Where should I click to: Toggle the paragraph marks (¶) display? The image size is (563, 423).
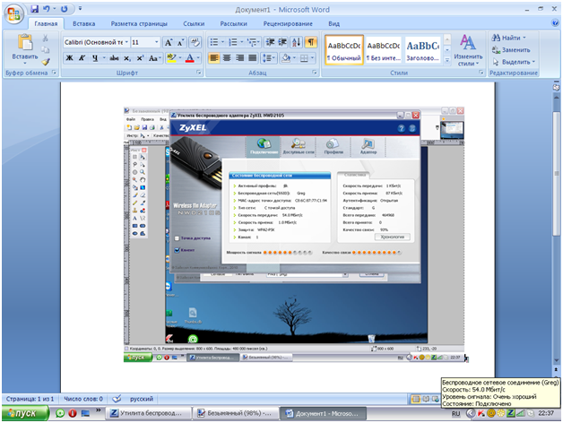point(311,43)
